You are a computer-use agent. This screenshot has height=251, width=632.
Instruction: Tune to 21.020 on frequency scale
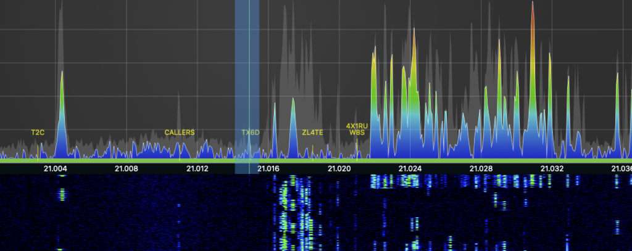point(339,168)
